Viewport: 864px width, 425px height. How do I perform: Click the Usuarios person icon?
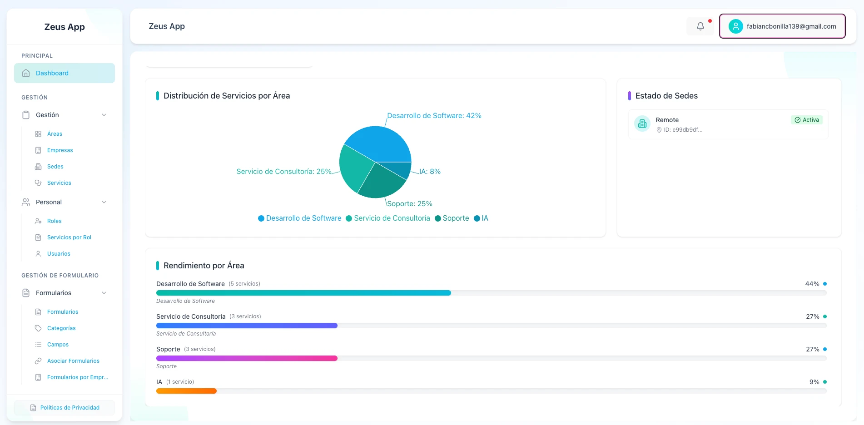coord(38,254)
